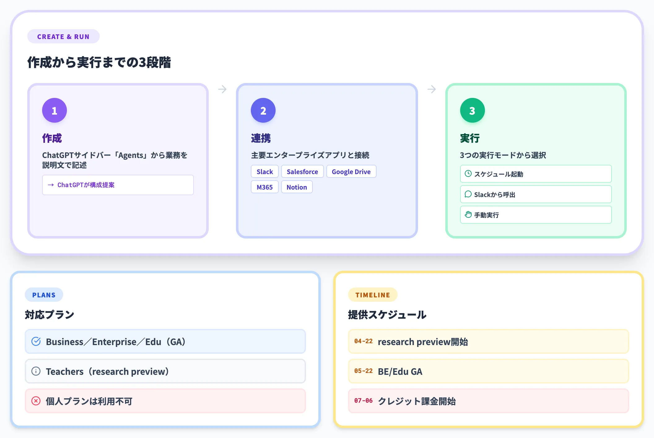Choose the 手動実行 execution mode

pyautogui.click(x=536, y=215)
